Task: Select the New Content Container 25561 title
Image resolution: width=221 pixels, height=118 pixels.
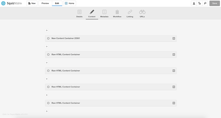Action: point(66,38)
